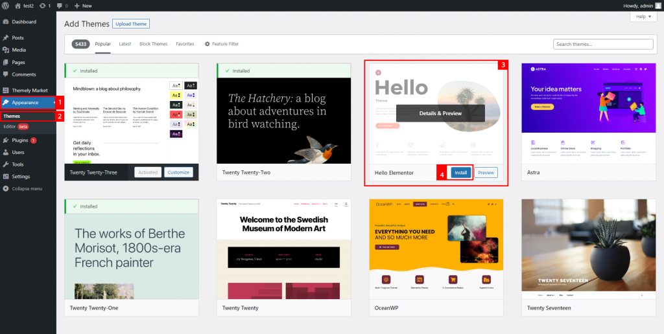
Task: Open the Astra theme thumbnail
Action: point(589,113)
